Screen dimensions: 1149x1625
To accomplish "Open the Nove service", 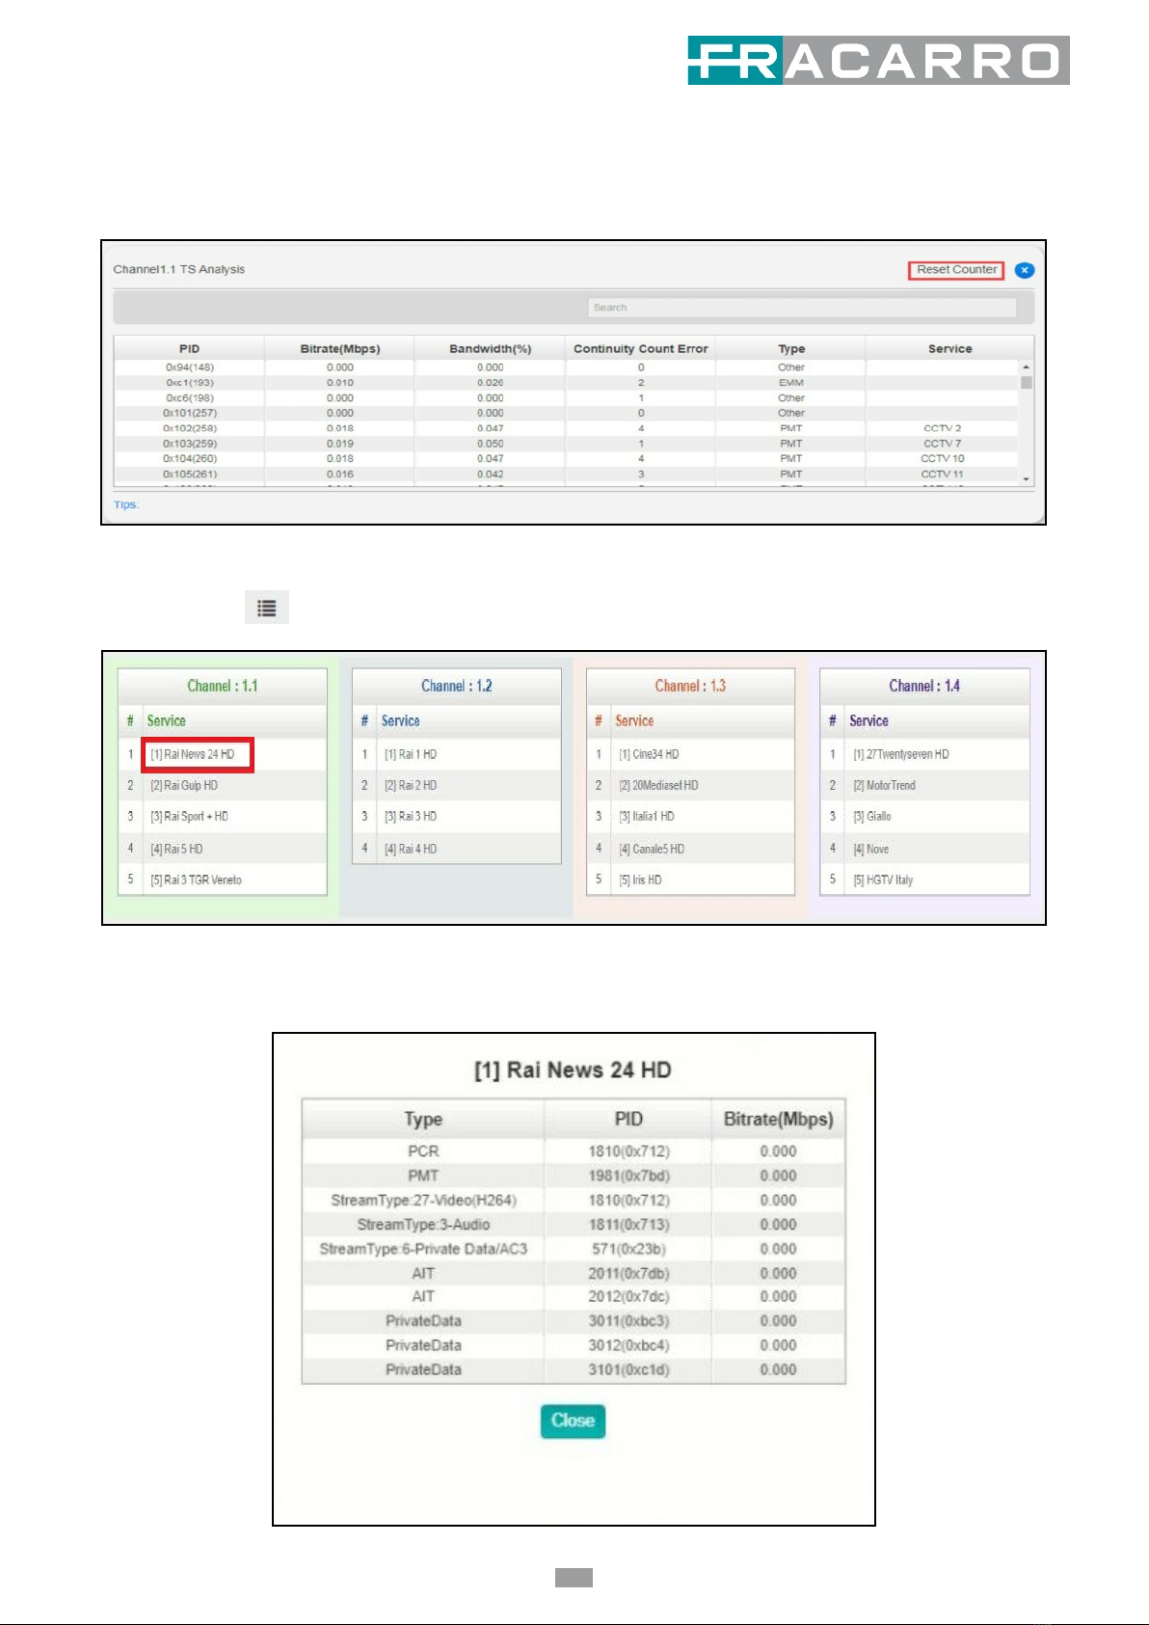I will [871, 849].
